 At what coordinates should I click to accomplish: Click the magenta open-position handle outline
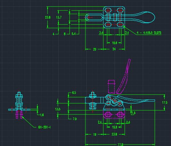pyautogui.click(x=123, y=77)
